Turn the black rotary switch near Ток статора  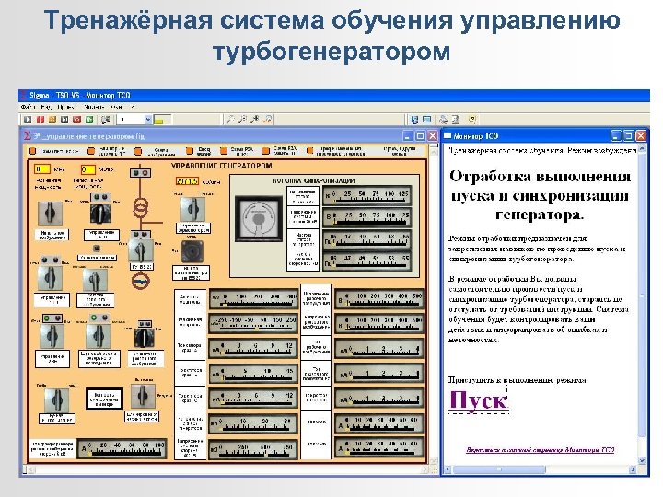tap(145, 338)
